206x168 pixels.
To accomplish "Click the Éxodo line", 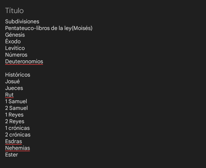I will (x=13, y=41).
